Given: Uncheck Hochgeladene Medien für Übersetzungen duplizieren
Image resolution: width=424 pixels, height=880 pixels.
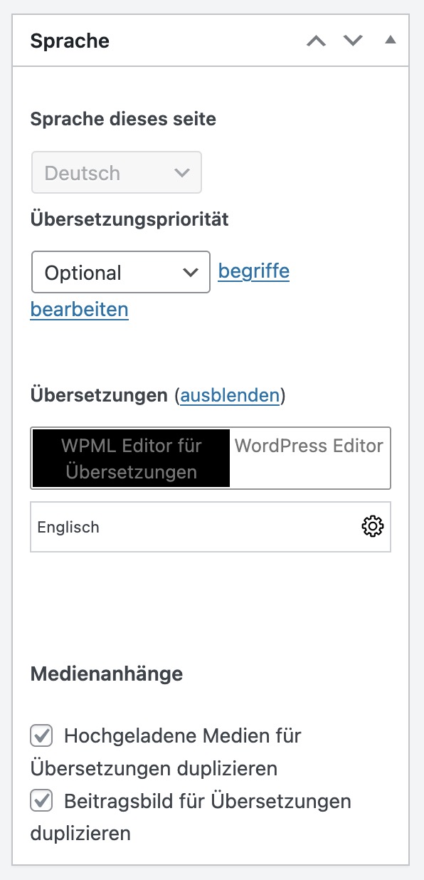Looking at the screenshot, I should pos(41,735).
